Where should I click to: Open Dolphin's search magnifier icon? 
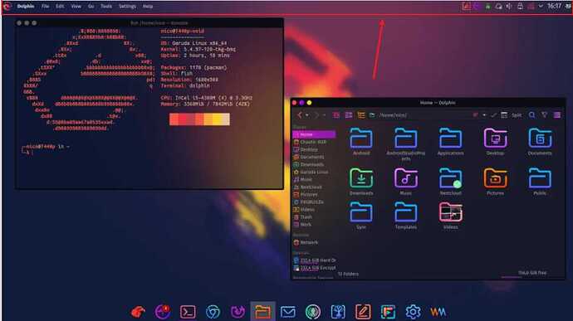531,115
